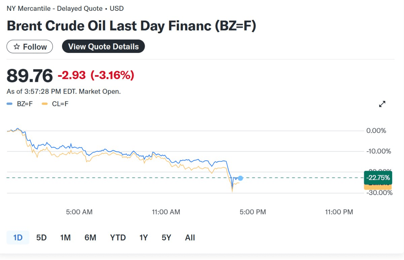Open View Quote Details

coord(103,46)
